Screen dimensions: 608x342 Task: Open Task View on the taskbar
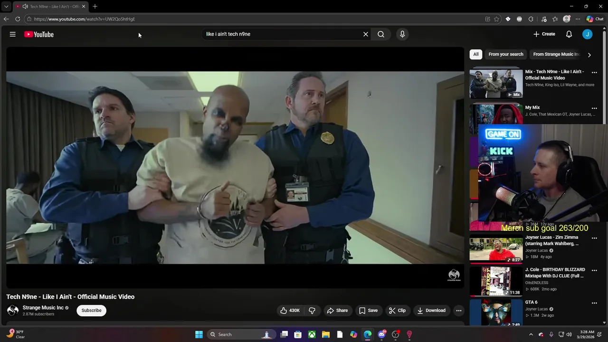pos(284,334)
